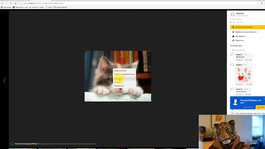Image resolution: width=265 pixels, height=149 pixels.
Task: Open the fox-with-heart sticker comment image
Action: [244, 74]
